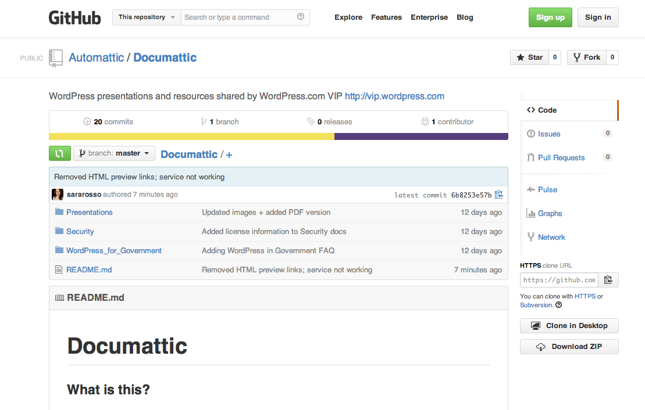Open the vip.wordpress.com link
Viewport: 645px width, 410px height.
click(394, 96)
